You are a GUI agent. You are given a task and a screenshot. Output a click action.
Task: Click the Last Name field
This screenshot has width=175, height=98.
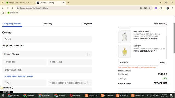click(70, 62)
